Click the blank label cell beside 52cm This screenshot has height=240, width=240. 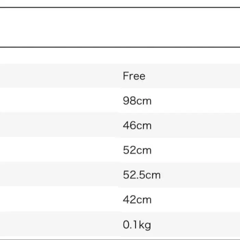58,150
